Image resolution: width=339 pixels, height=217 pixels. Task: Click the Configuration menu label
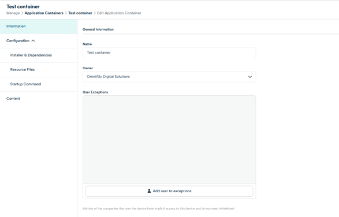(x=18, y=40)
